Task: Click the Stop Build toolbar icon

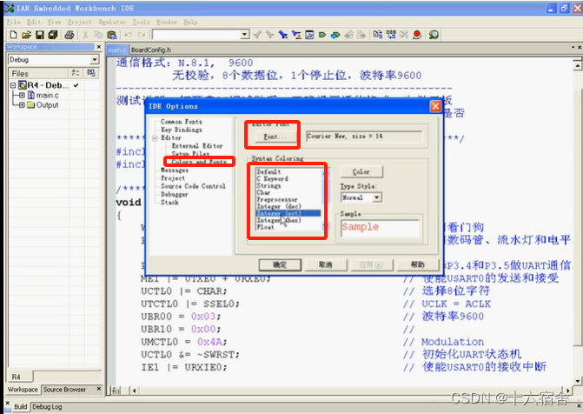Action: click(x=404, y=35)
